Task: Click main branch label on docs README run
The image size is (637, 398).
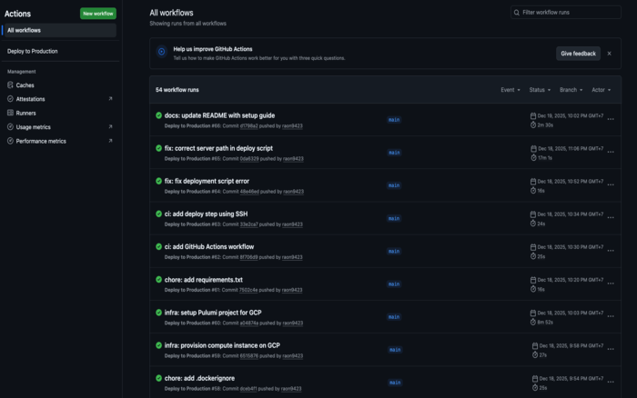Action: tap(394, 120)
